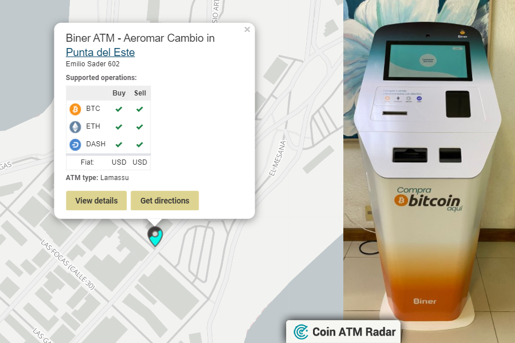Screen dimensions: 515x343
Task: Click the Get directions button
Action: click(165, 201)
